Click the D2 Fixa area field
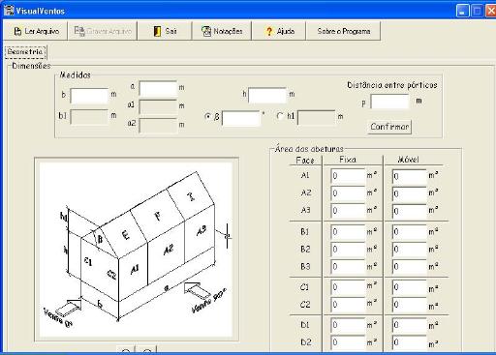496x355 pixels. coord(348,342)
